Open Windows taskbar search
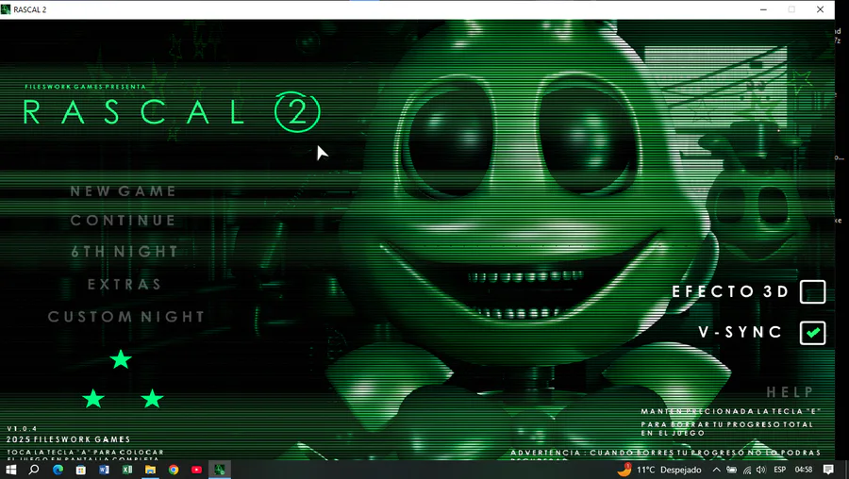Screen dimensions: 849x479 pos(34,470)
